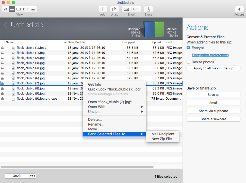Screen dimensions: 246x183
Task: Click the 75 bytes zipped size cell
Action: point(157,99)
